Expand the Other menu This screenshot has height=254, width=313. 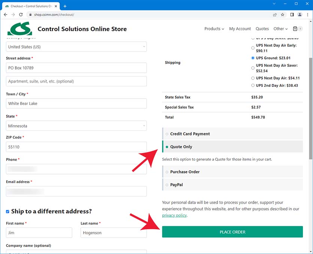[280, 29]
